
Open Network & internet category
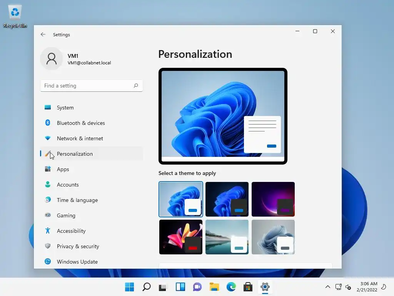click(92, 138)
